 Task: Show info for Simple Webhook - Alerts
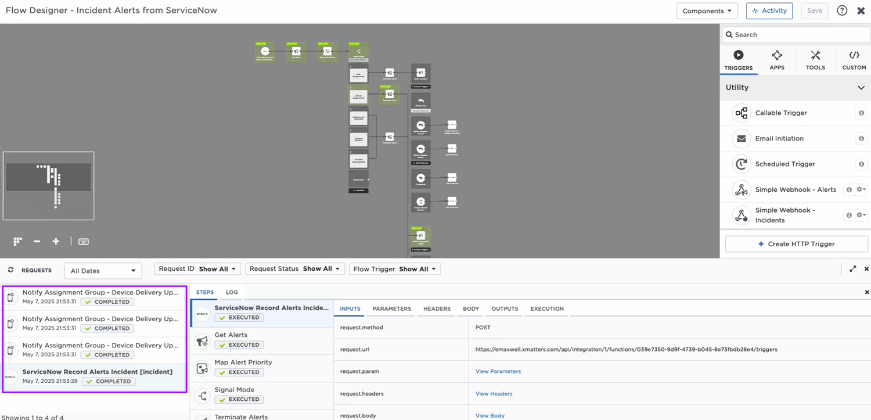click(849, 189)
